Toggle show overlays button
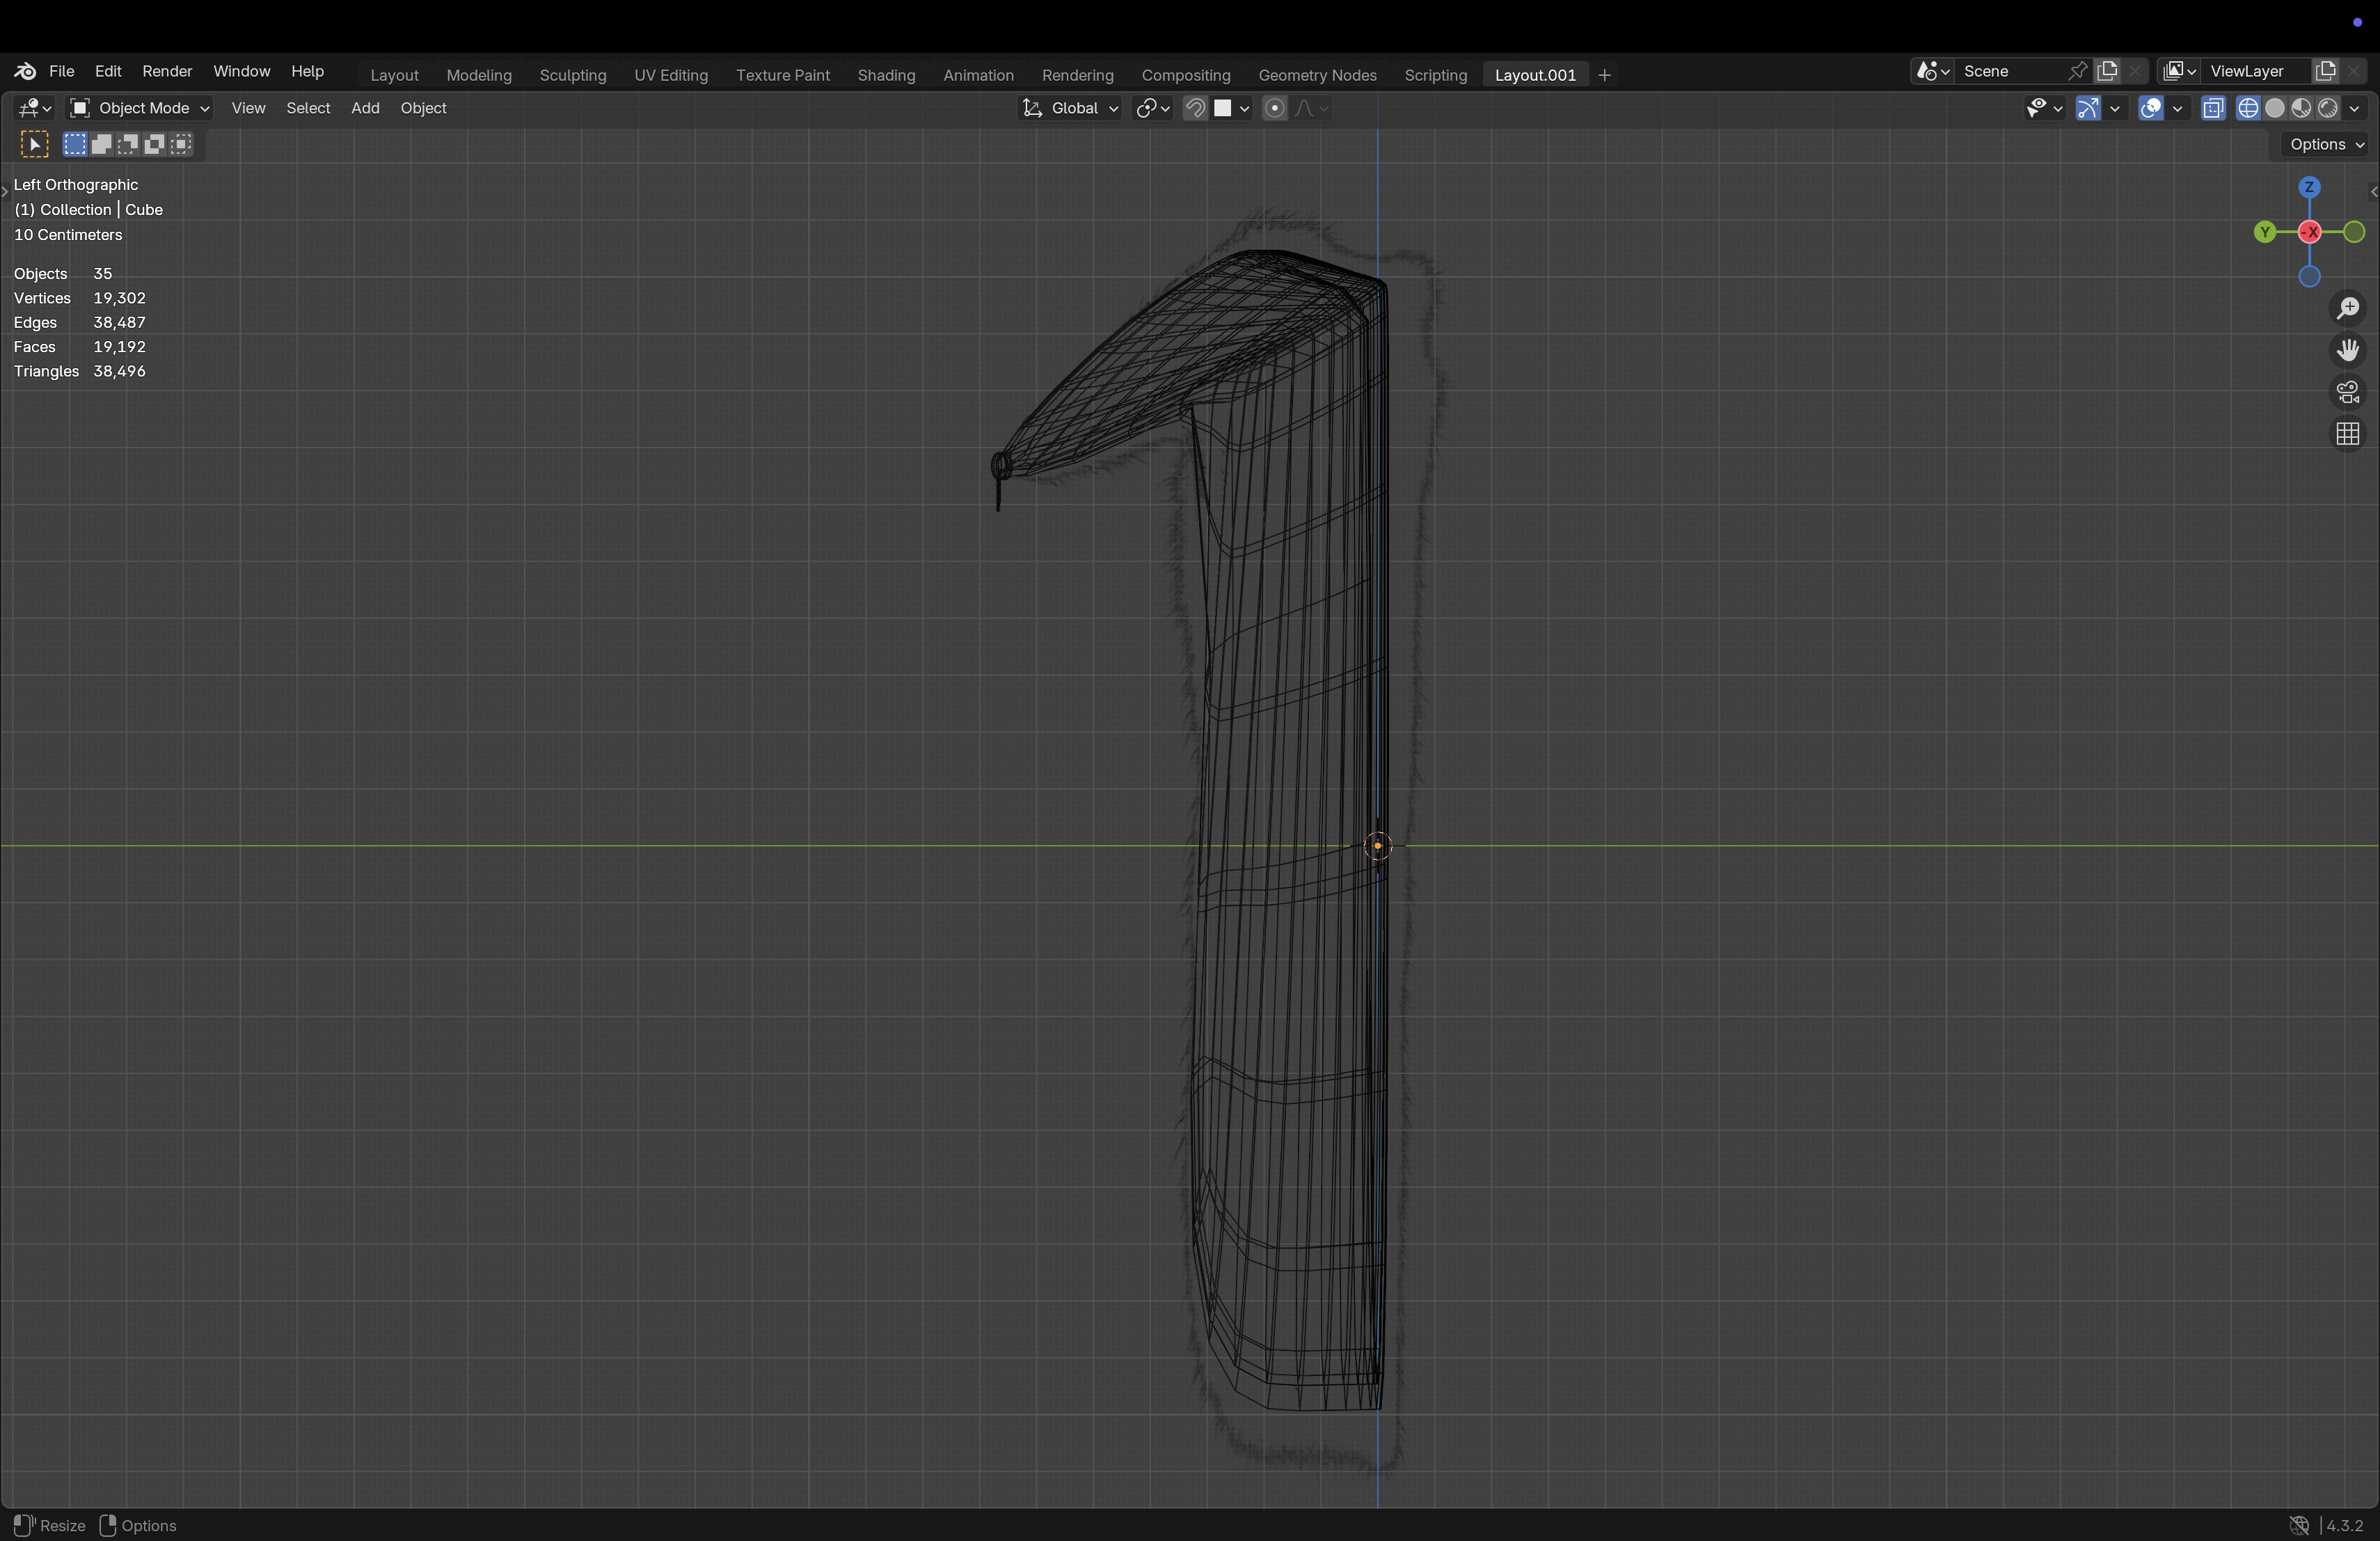 click(x=2151, y=108)
